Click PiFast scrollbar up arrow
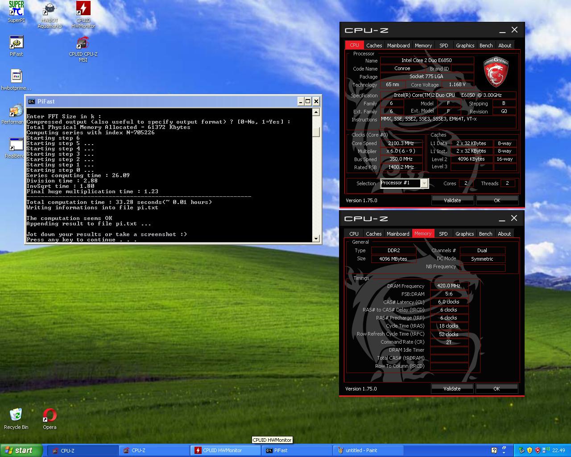 tap(316, 112)
